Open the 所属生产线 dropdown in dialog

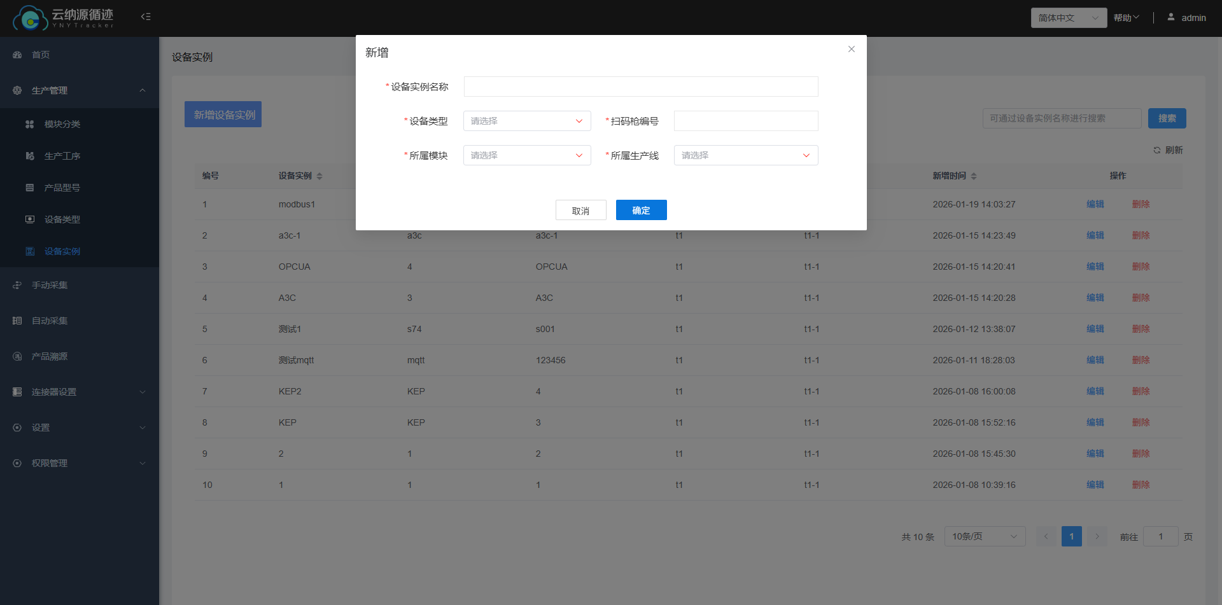(x=745, y=155)
